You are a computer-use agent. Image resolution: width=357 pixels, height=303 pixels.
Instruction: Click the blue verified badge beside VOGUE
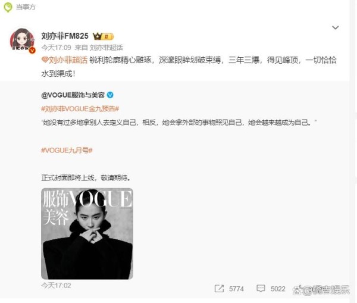coord(110,95)
